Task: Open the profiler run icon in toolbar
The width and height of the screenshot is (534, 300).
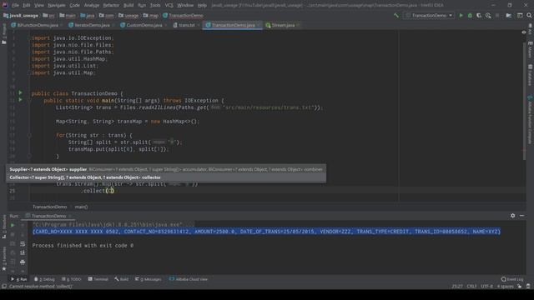Action: click(x=488, y=15)
